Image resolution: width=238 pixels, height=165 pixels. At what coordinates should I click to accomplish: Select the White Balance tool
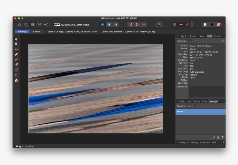(x=16, y=80)
